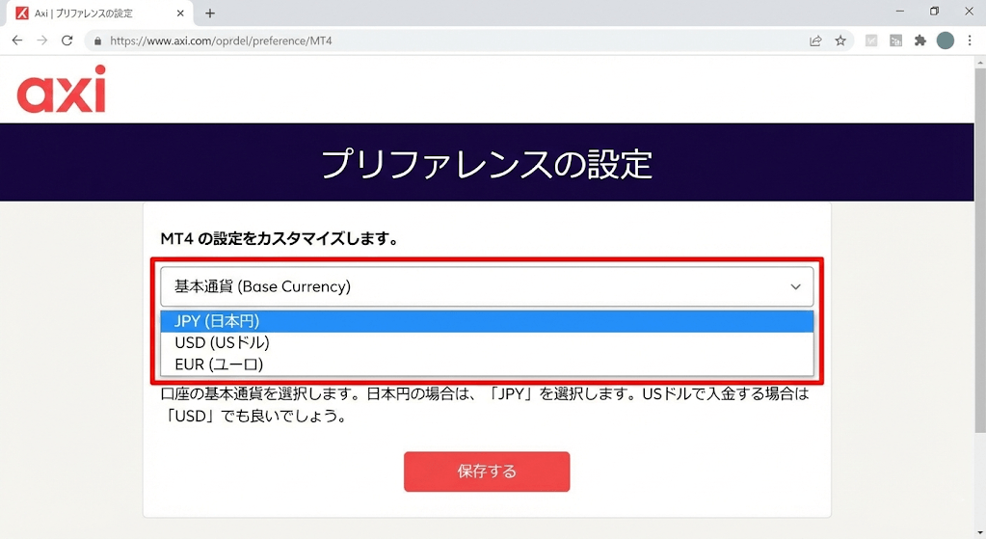The width and height of the screenshot is (986, 539).
Task: Click the padlock site info icon
Action: click(97, 40)
